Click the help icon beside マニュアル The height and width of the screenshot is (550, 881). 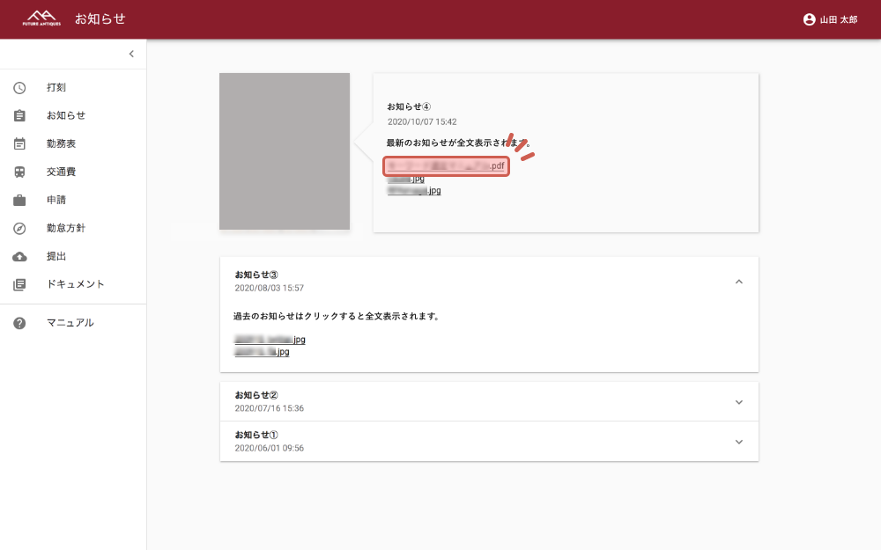(19, 323)
